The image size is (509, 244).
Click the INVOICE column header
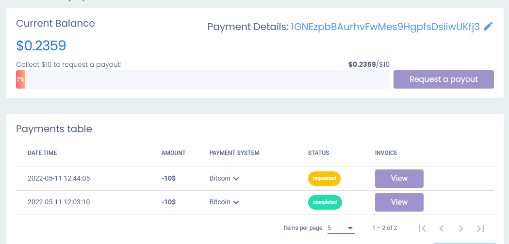386,153
